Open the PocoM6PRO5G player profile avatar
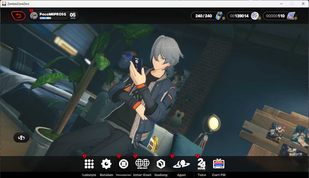Screen dimensions: 309x178 click(x=34, y=15)
